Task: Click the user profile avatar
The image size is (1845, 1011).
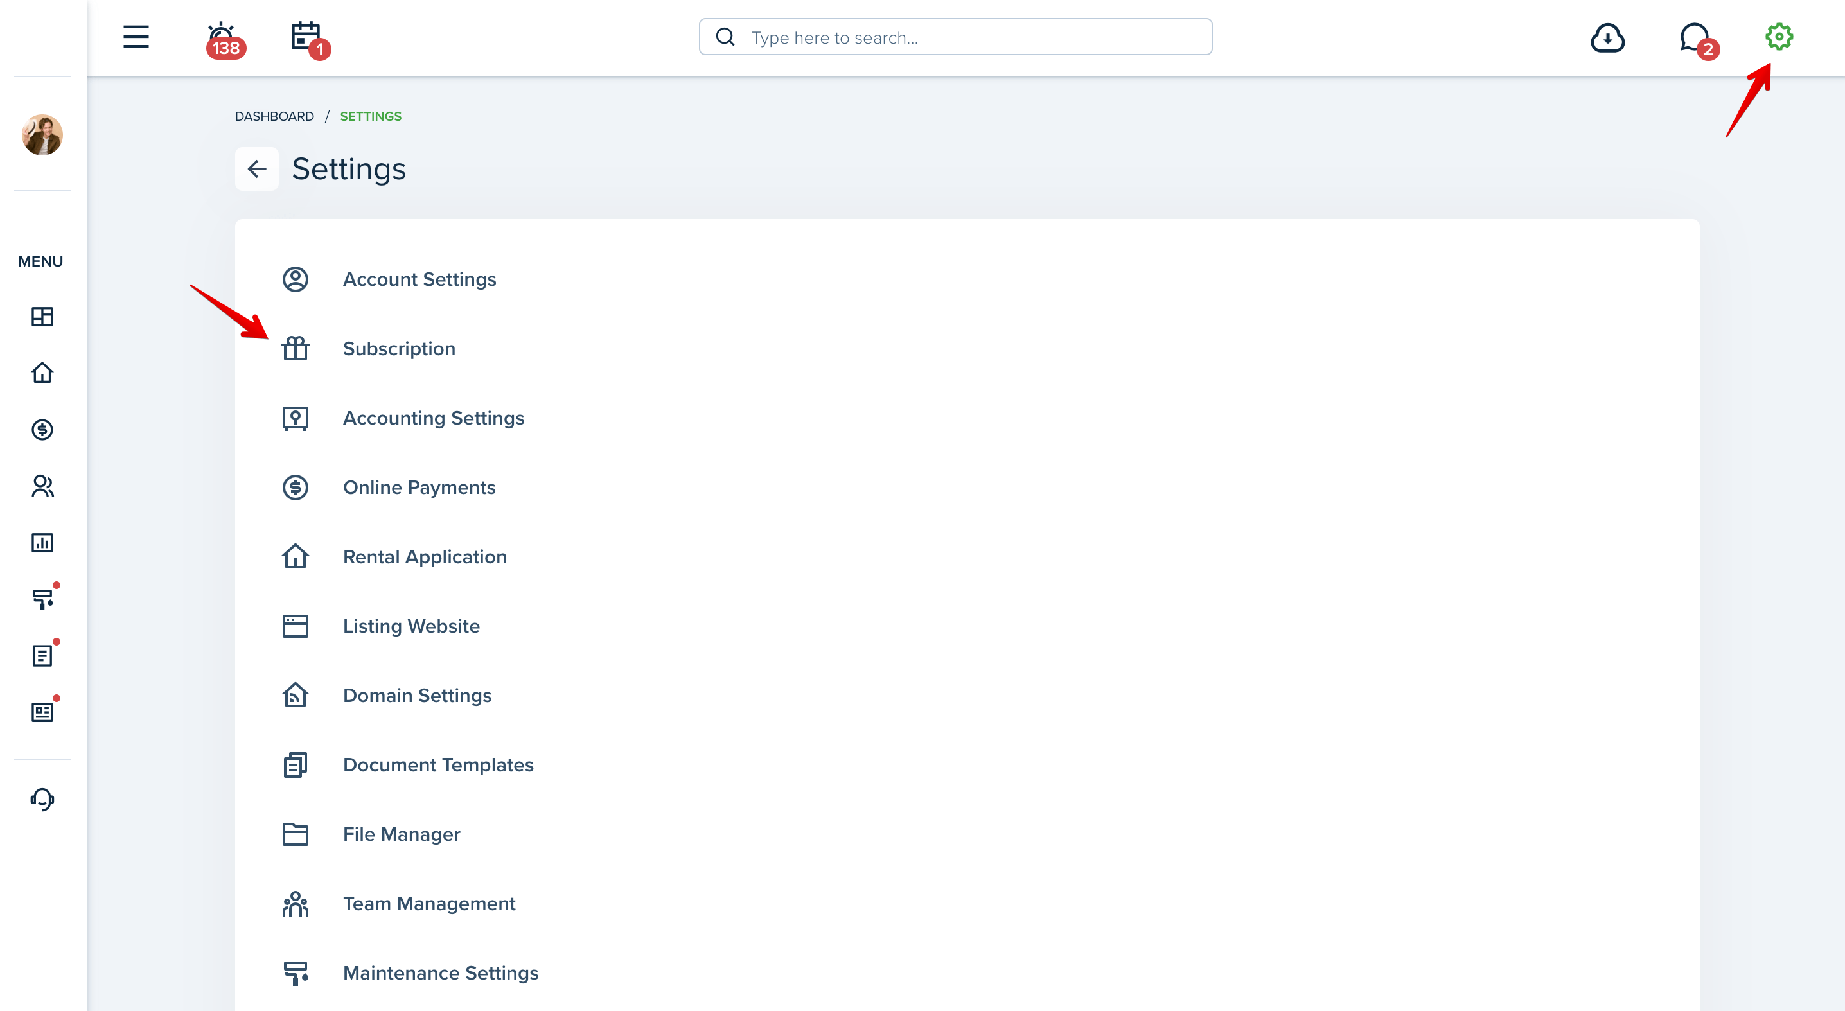Action: (42, 135)
